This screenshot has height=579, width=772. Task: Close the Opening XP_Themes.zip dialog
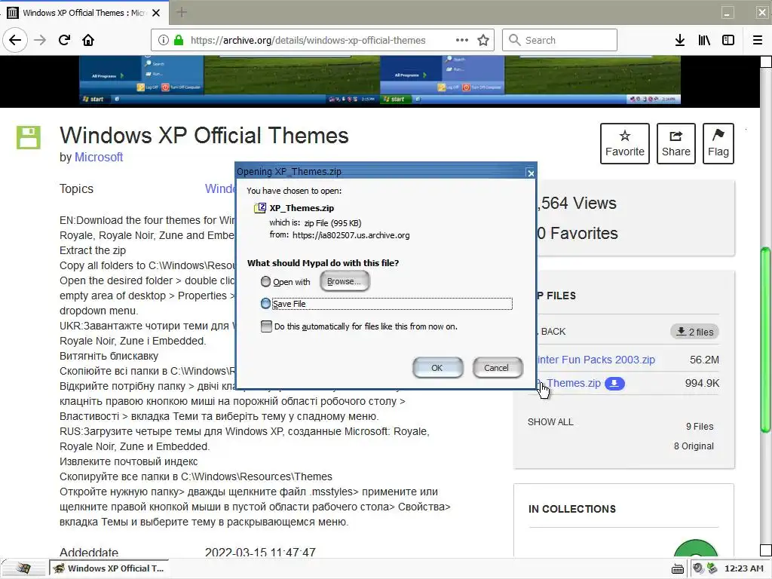(530, 173)
